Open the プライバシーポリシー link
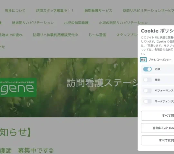 (x=160, y=60)
